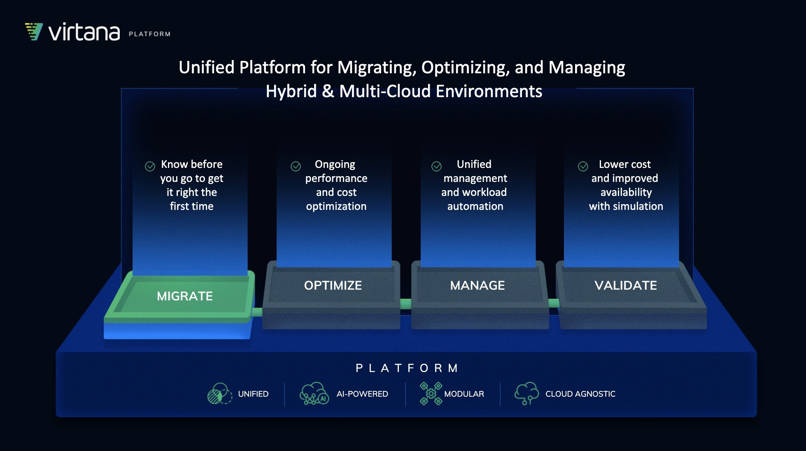Click the UNIFIED label text
This screenshot has width=806, height=451.
[253, 394]
